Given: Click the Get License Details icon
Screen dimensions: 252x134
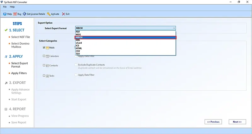Looking at the screenshot, I should pyautogui.click(x=25, y=14).
